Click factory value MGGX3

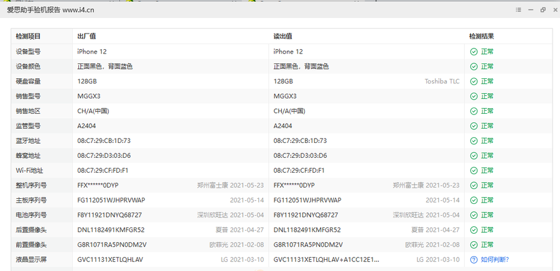coord(88,96)
